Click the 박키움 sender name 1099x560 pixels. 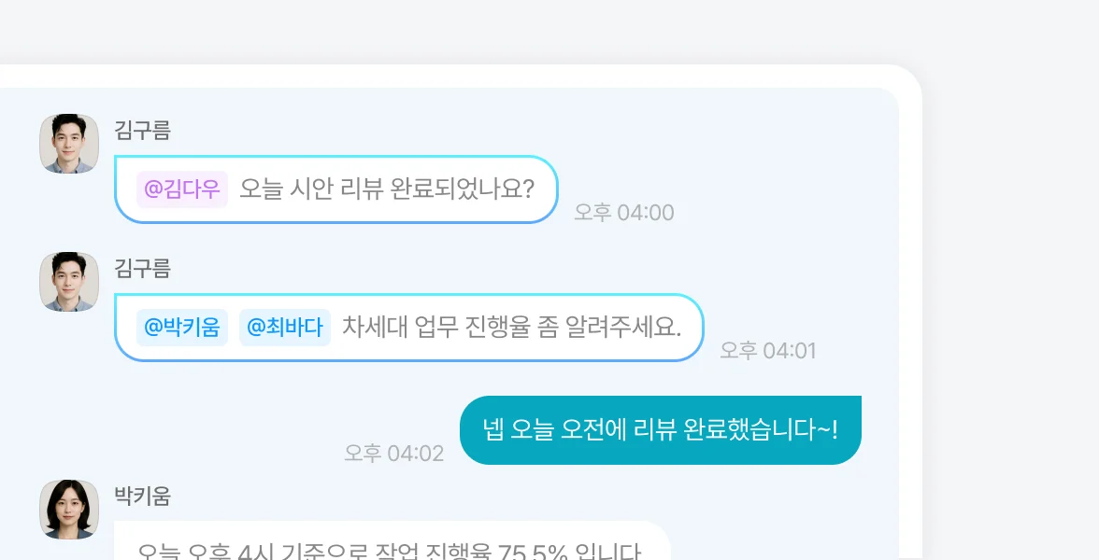click(142, 496)
